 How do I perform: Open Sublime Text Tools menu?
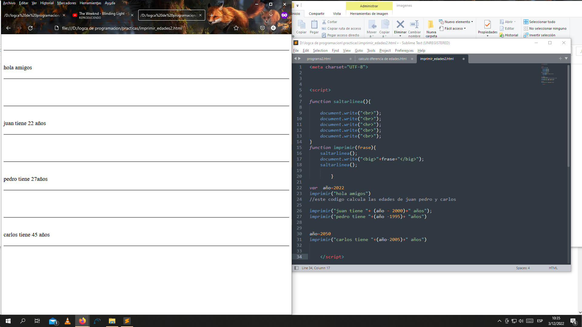[x=371, y=51]
